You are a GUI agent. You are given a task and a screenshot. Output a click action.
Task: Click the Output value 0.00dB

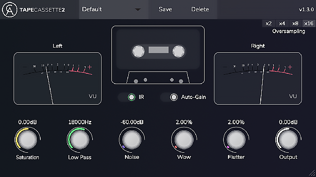tap(288, 122)
